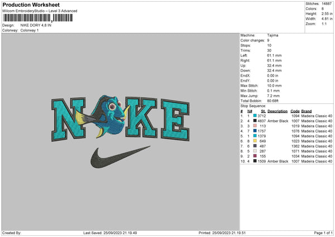Viewport: 335px width, 237px height.
Task: Click the black swatch beside stitch count 4837
Action: tap(255, 121)
